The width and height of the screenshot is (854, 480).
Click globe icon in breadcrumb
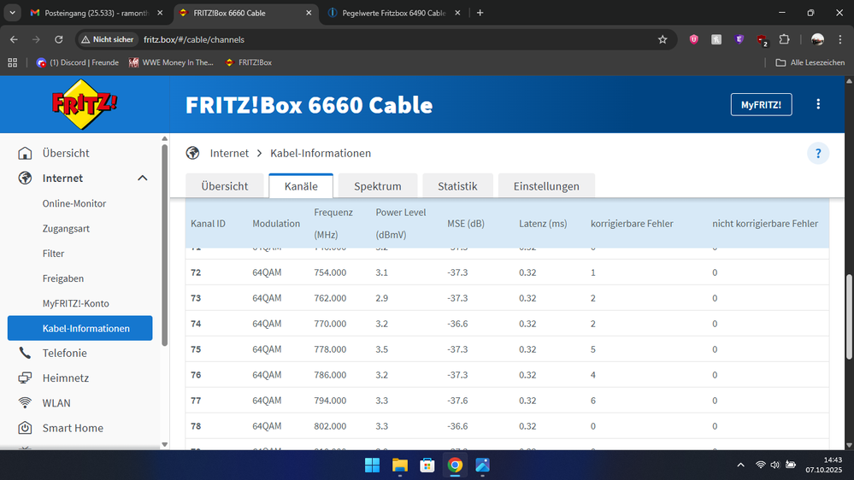(x=192, y=154)
